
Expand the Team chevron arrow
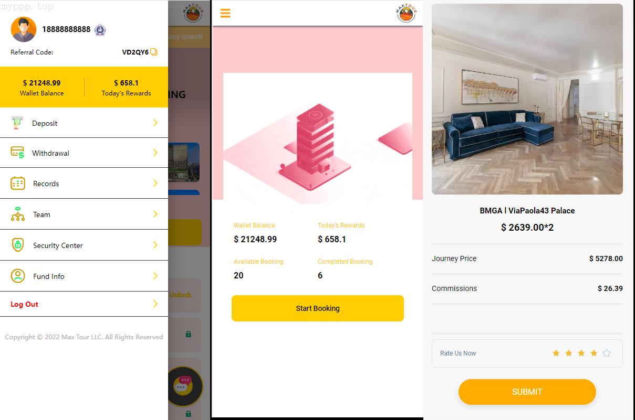point(155,214)
